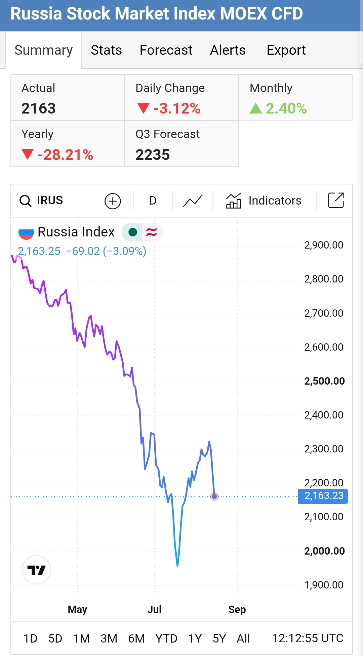Open the line chart style selector
Screen dimensions: 363x656
(x=193, y=201)
